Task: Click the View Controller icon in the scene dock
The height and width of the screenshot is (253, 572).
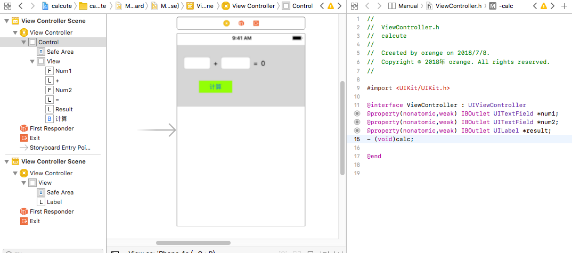Action: tap(226, 23)
